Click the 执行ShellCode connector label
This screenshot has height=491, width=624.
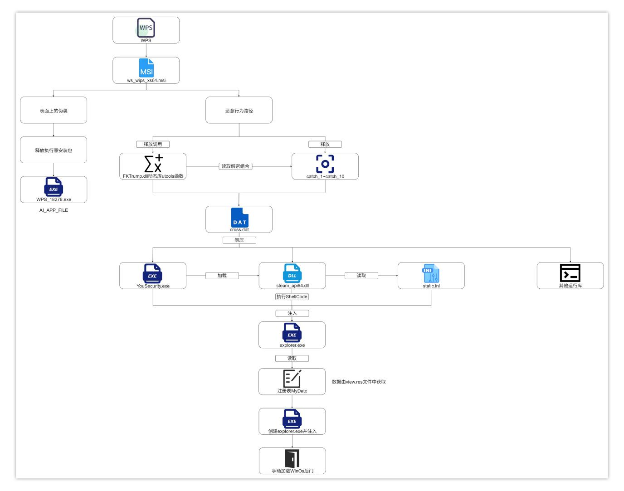[292, 297]
